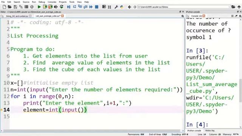The width and height of the screenshot is (242, 136).
Task: Browse editor tabs icon
Action: [2, 16]
